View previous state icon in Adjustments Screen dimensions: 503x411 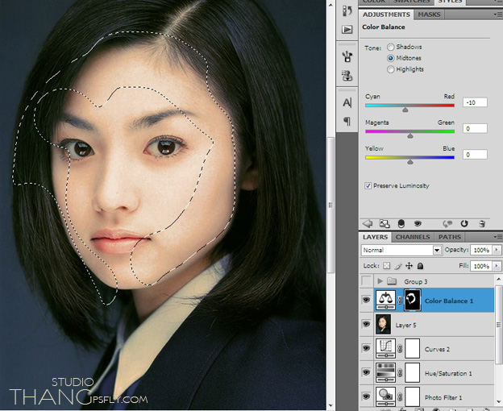447,223
